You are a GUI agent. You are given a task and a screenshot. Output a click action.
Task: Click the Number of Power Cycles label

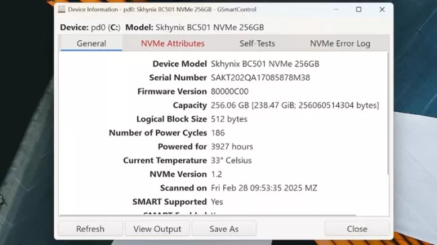(158, 133)
